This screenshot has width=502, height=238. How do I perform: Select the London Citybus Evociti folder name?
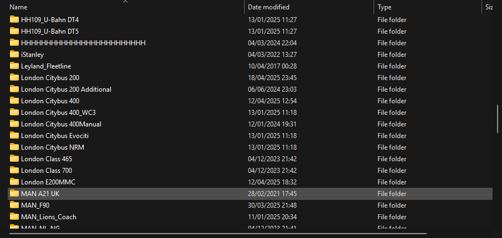coord(55,135)
